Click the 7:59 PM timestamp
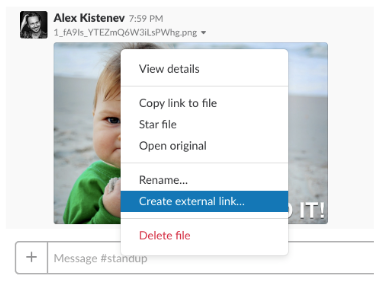This screenshot has width=383, height=281. click(146, 19)
